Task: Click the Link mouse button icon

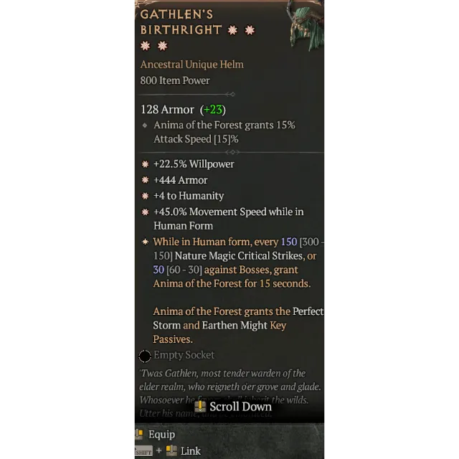Action: (x=171, y=451)
